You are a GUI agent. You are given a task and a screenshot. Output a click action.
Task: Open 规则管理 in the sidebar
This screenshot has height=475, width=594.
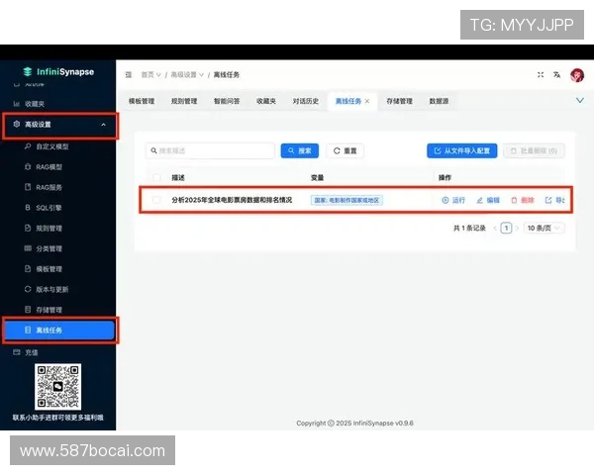click(49, 229)
